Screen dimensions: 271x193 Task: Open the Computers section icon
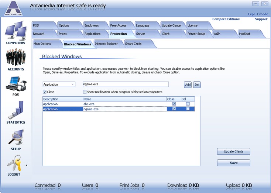click(x=16, y=31)
